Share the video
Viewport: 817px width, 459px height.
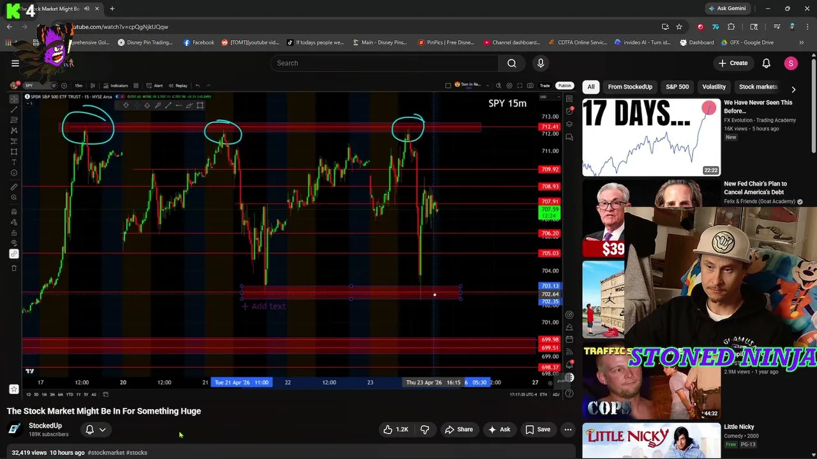459,430
